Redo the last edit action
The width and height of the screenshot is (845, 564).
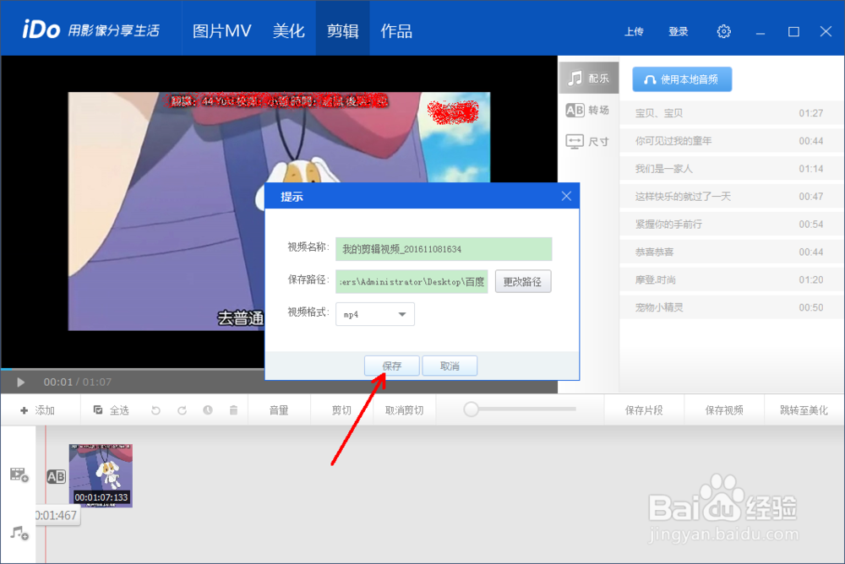click(x=181, y=409)
